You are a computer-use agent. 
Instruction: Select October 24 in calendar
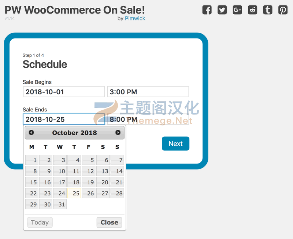click(60, 193)
